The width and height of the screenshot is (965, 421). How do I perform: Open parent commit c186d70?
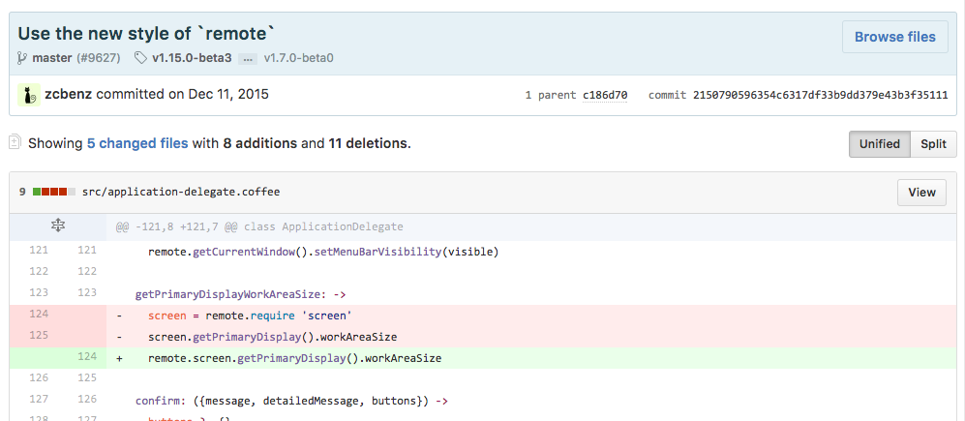tap(604, 96)
